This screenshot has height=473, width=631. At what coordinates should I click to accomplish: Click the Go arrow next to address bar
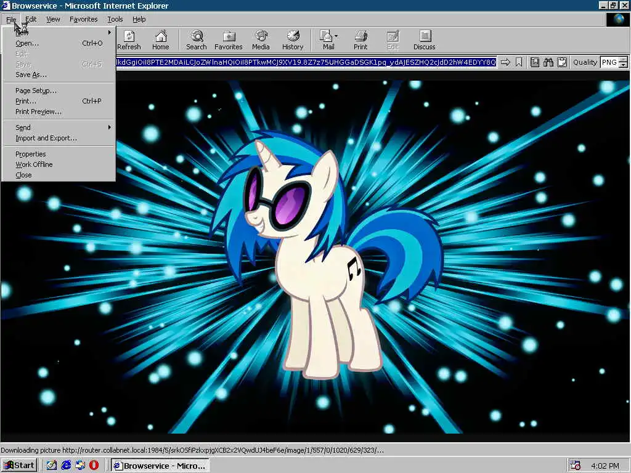(505, 62)
